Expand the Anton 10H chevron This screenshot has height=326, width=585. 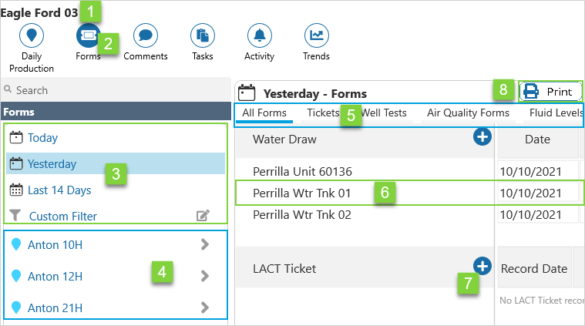tap(204, 245)
